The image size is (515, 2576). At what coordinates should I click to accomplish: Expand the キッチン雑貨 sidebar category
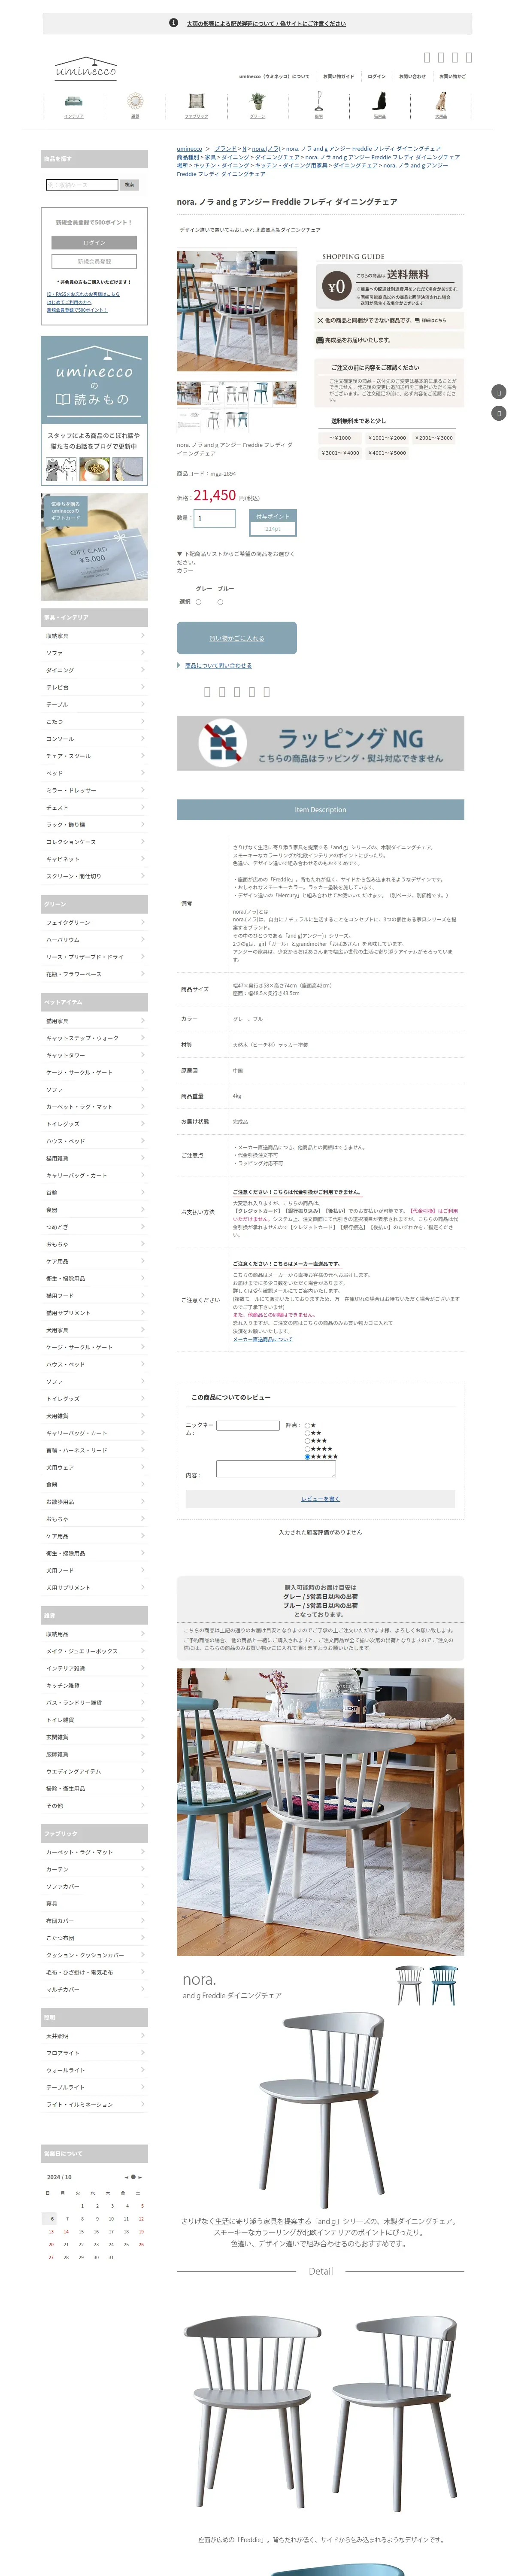[x=94, y=1685]
